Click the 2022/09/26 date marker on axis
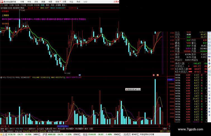 tap(63, 126)
